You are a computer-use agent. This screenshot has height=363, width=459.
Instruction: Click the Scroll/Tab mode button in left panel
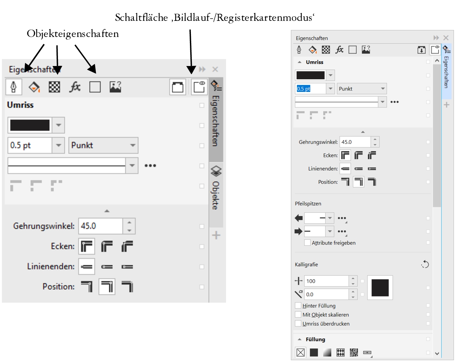coord(199,87)
